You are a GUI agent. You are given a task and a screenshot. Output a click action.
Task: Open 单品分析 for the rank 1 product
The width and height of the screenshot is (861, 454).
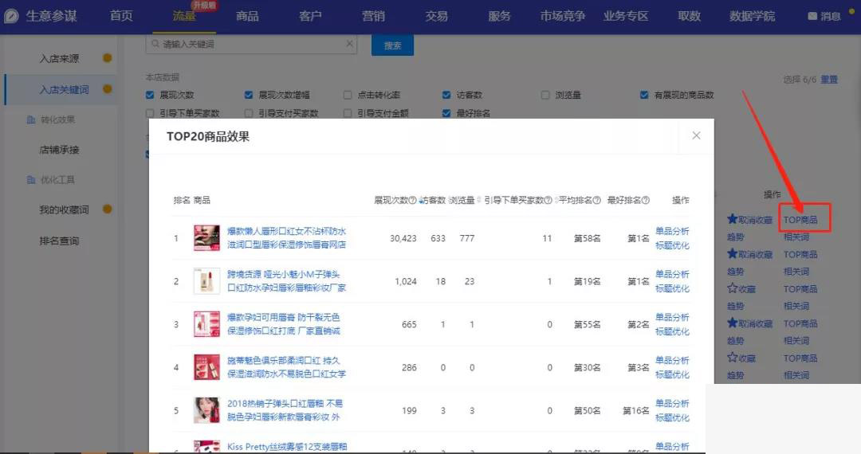[x=672, y=231]
